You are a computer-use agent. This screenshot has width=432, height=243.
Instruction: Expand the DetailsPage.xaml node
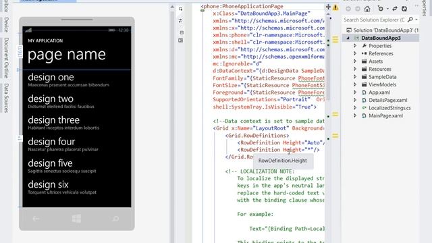coord(355,100)
